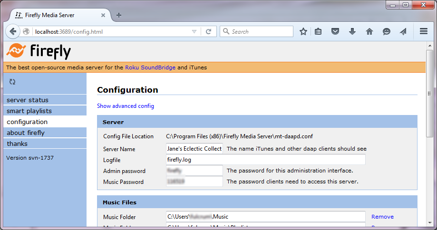Show advanced config options
437x230 pixels.
(x=126, y=106)
